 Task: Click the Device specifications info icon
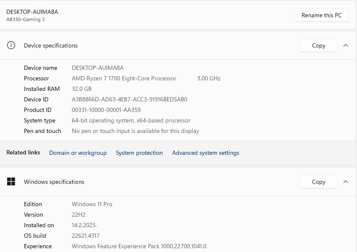tap(11, 45)
